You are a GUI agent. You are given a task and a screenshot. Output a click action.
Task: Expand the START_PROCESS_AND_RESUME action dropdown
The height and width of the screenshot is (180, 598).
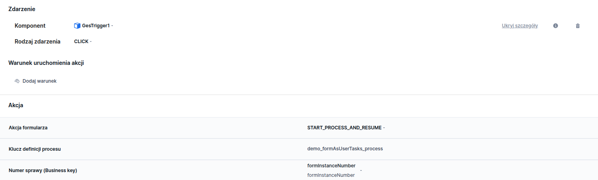(384, 128)
